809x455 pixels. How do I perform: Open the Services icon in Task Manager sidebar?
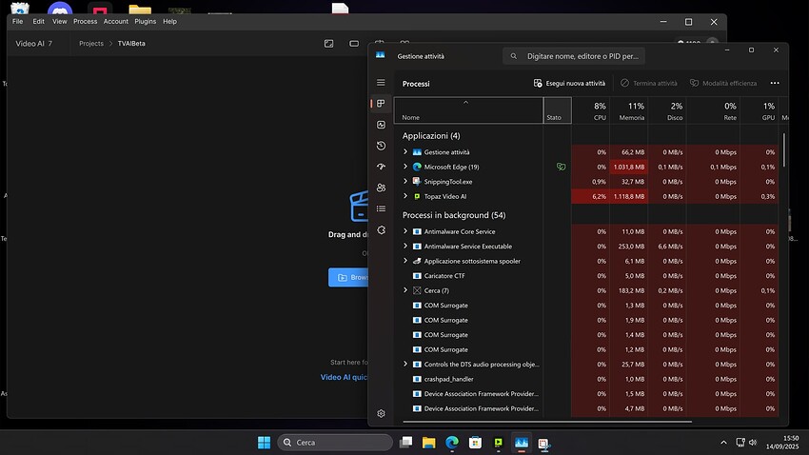[381, 230]
